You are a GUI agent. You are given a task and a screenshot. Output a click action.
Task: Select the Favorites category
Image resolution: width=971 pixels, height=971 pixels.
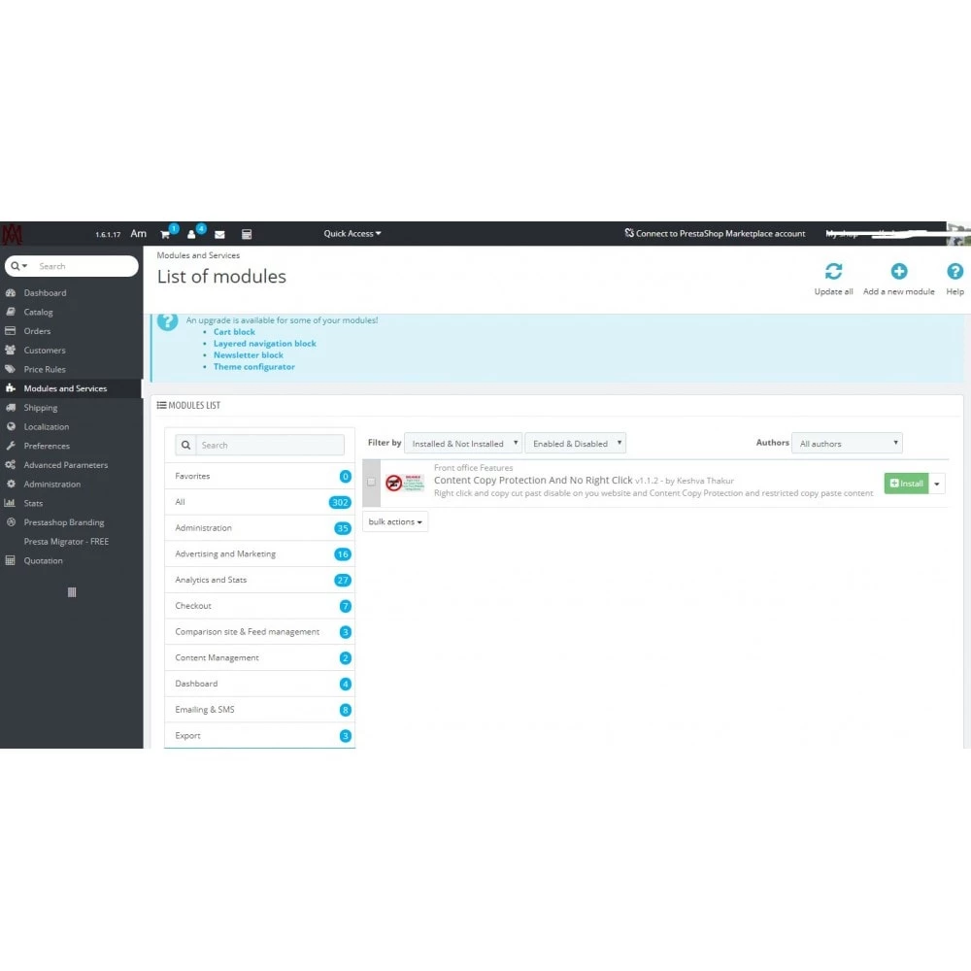click(x=259, y=476)
